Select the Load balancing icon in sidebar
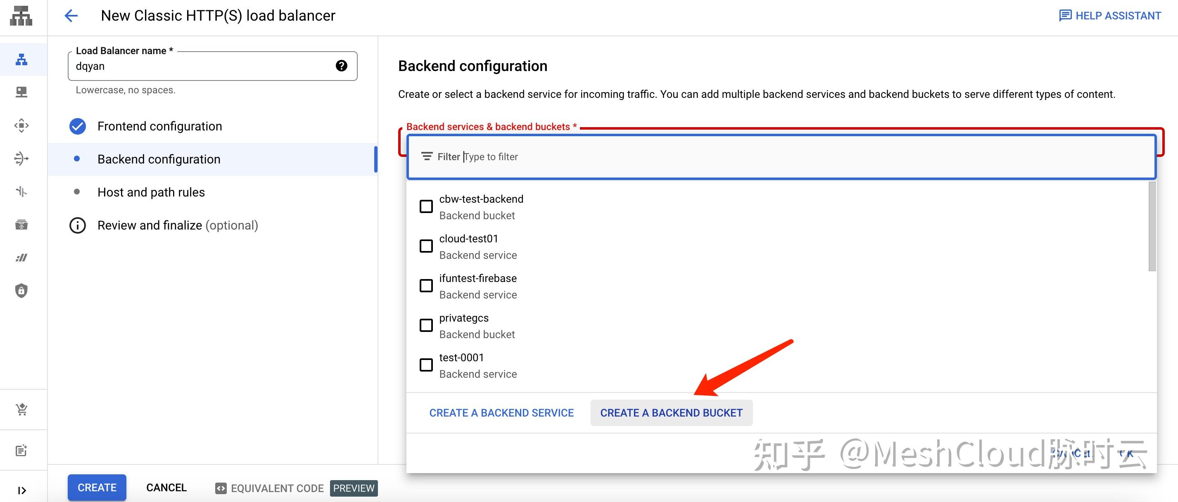Screen dimensions: 1178x502 (x=21, y=59)
